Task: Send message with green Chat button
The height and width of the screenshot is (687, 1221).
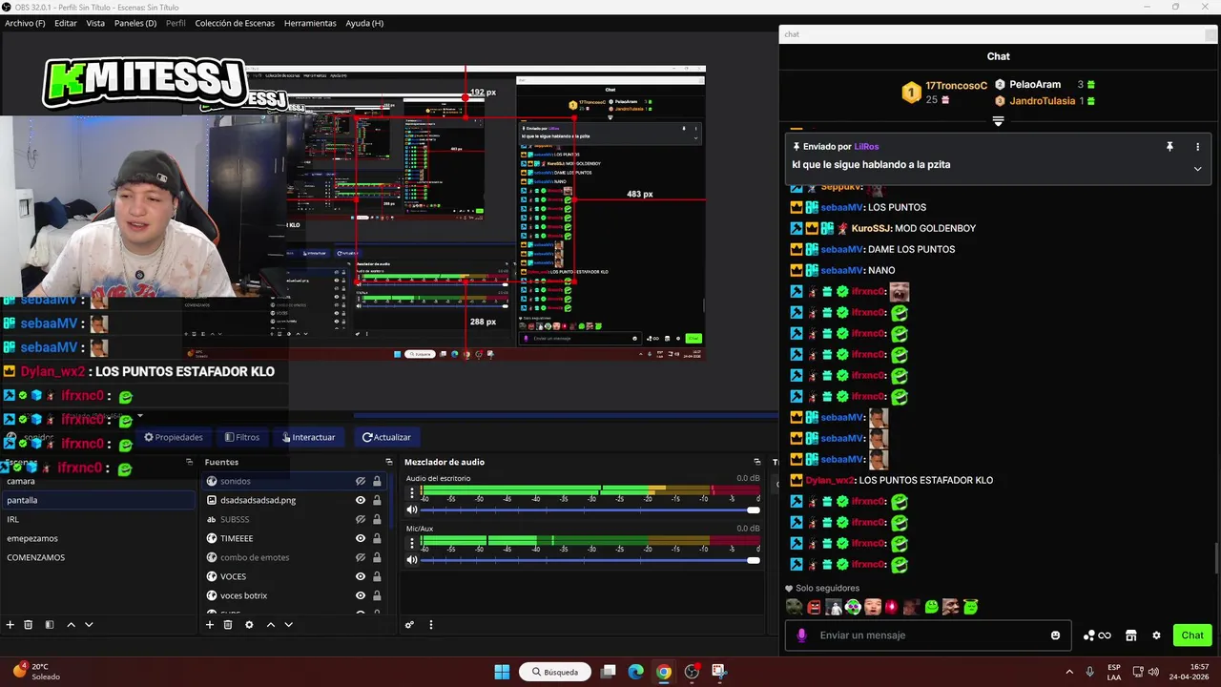Action: click(x=1192, y=635)
